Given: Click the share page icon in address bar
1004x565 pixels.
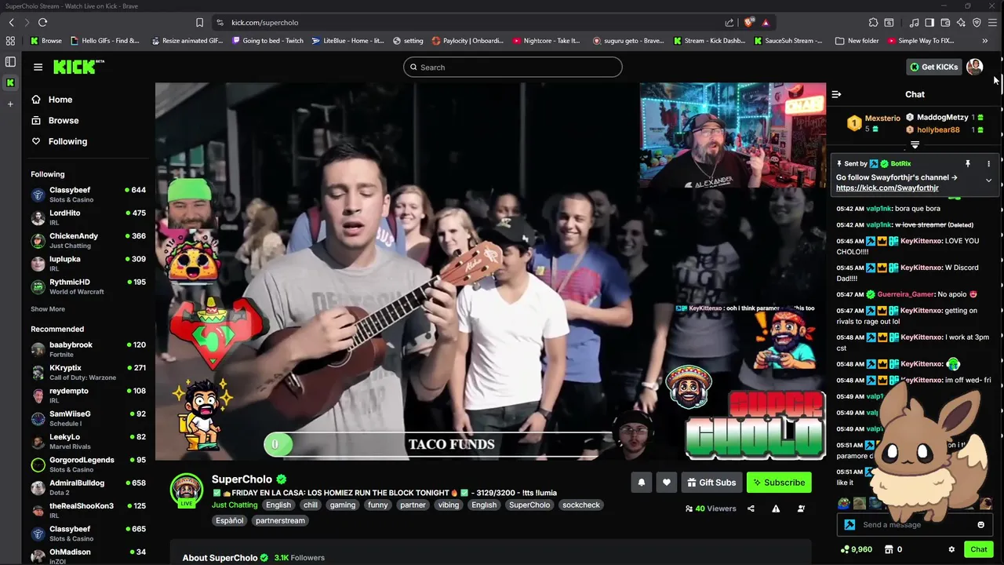Looking at the screenshot, I should pos(729,22).
